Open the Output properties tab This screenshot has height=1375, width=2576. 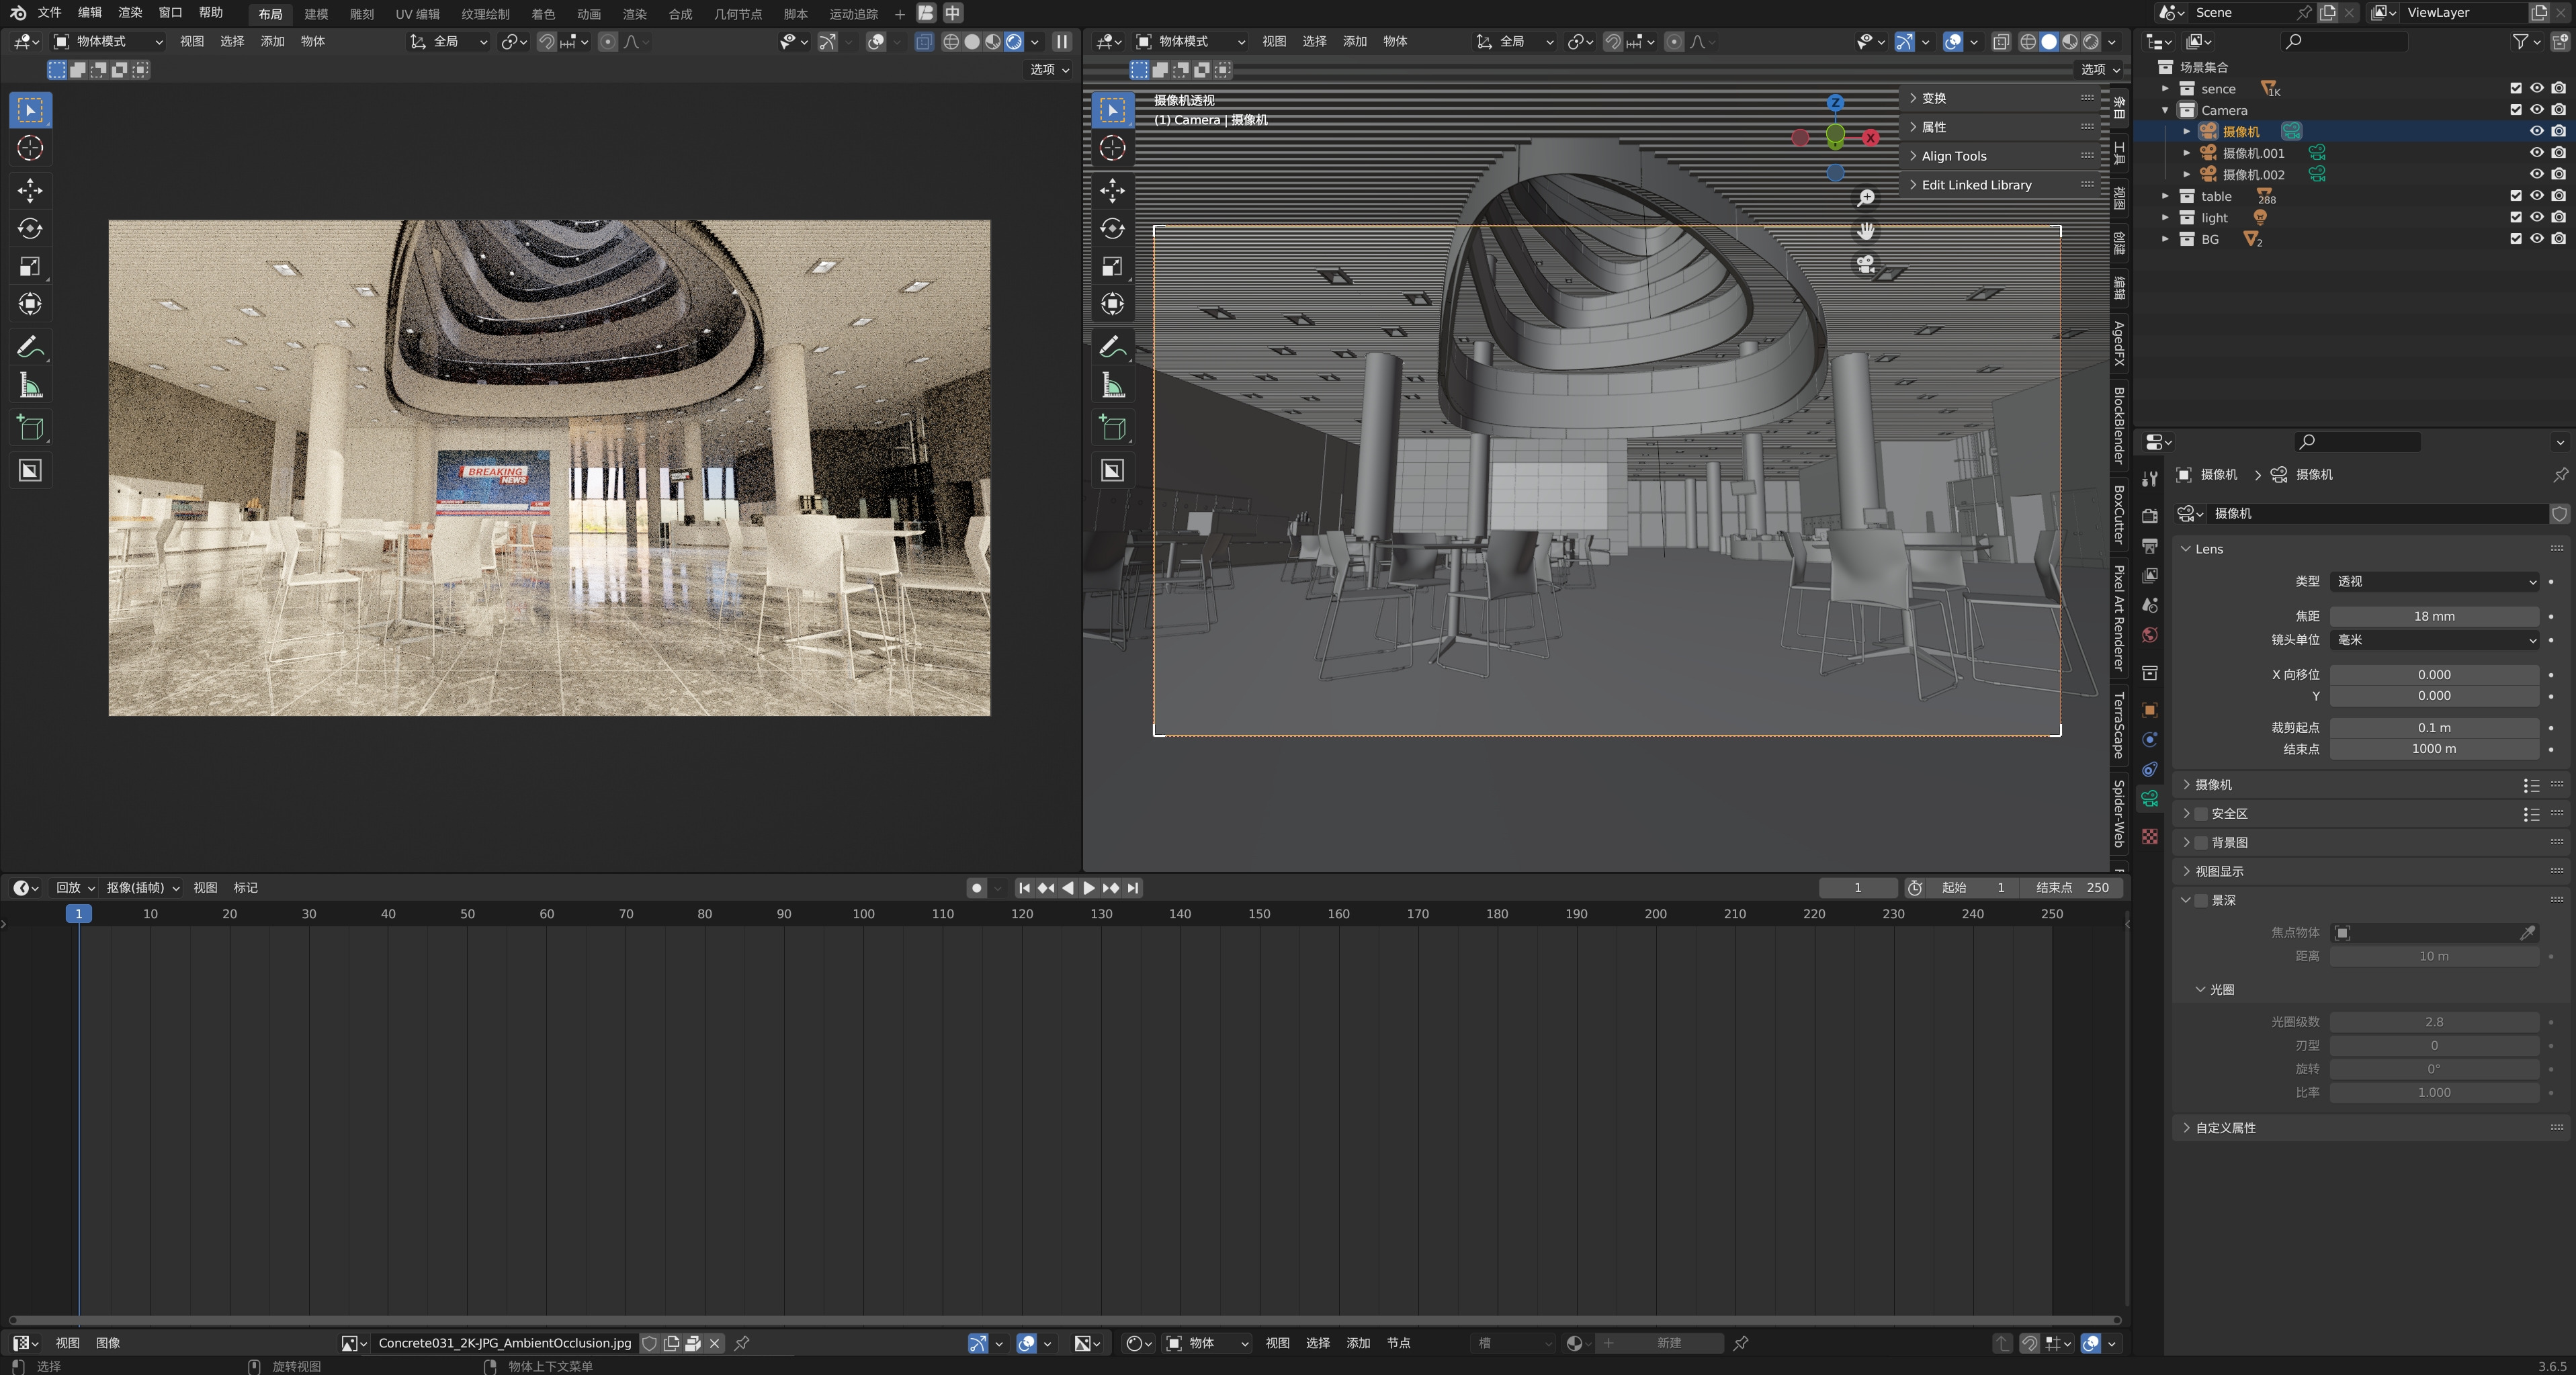pos(2149,546)
